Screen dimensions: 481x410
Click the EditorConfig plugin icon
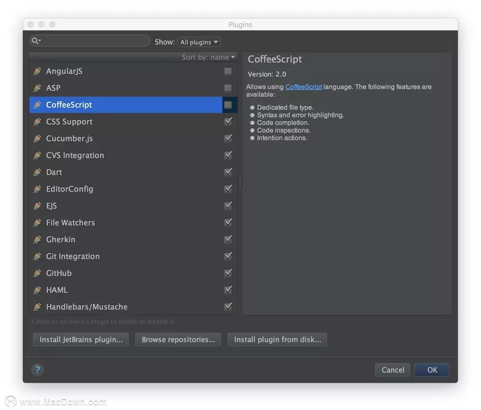(x=37, y=189)
